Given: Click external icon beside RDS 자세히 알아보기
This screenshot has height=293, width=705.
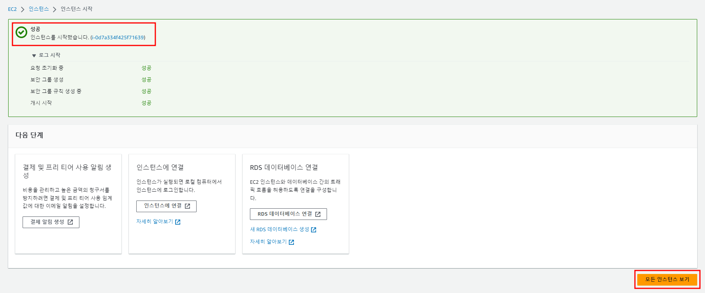Looking at the screenshot, I should point(292,242).
